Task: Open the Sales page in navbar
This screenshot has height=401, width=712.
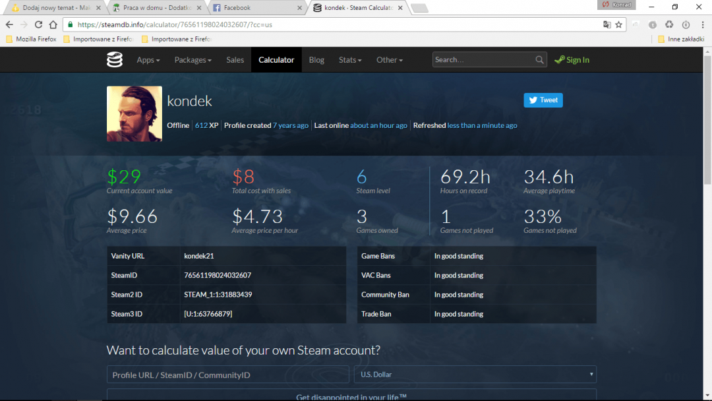Action: tap(235, 60)
